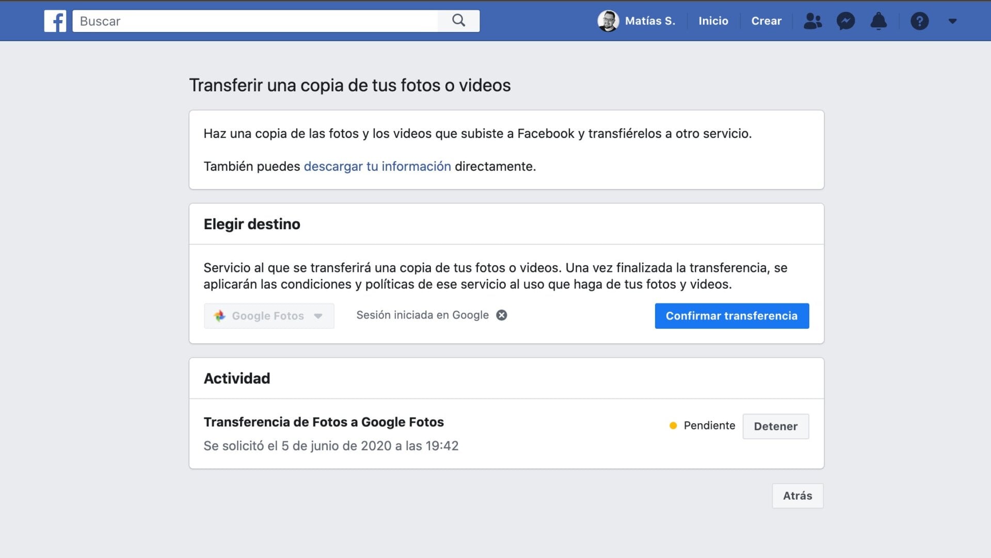Open friend requests icon

(812, 21)
